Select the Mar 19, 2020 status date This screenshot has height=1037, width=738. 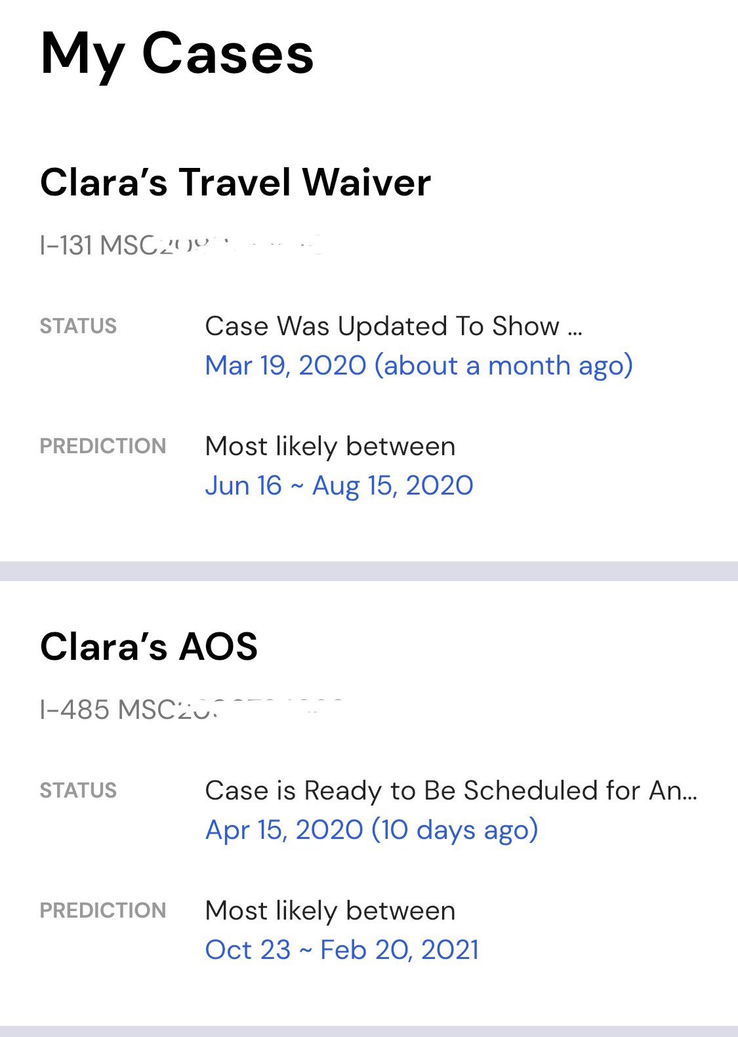(x=285, y=365)
